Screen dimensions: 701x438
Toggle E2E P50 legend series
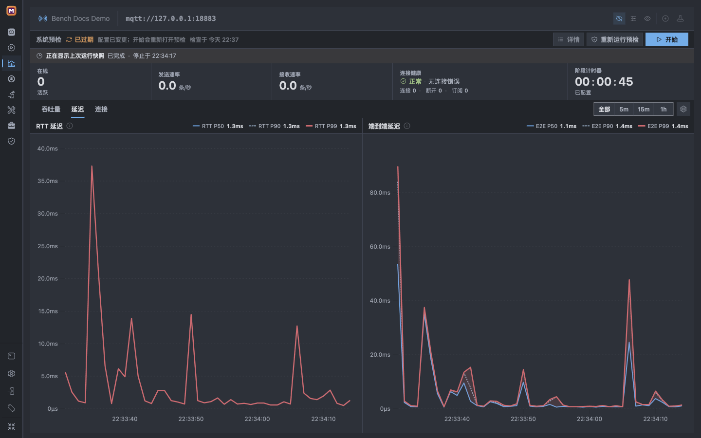pyautogui.click(x=552, y=126)
